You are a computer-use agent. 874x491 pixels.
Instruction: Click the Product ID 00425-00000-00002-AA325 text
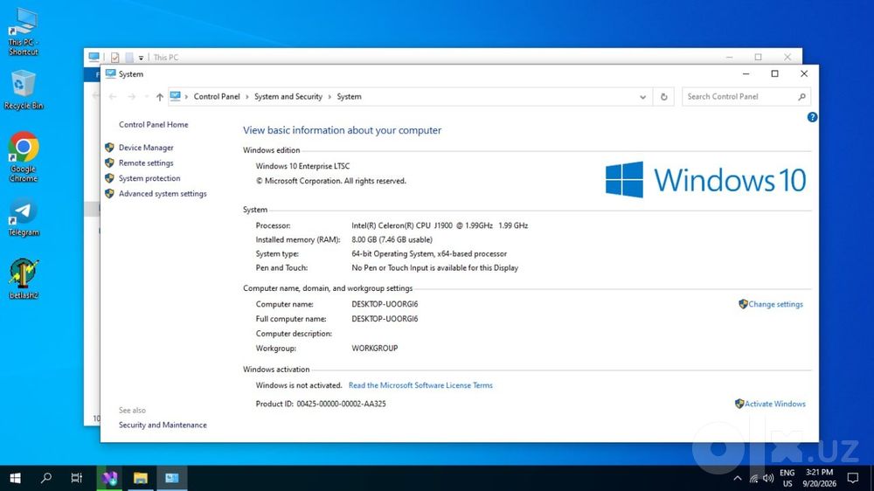321,404
